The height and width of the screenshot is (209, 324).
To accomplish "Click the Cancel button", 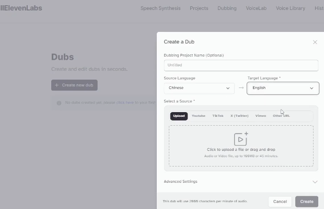I will [280, 202].
